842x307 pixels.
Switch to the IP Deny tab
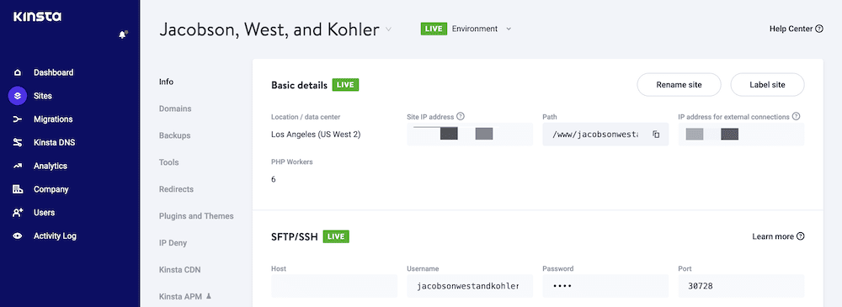tap(173, 242)
